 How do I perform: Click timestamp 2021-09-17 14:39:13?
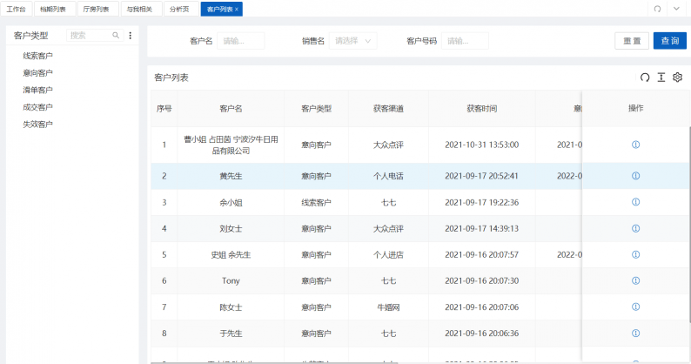481,228
